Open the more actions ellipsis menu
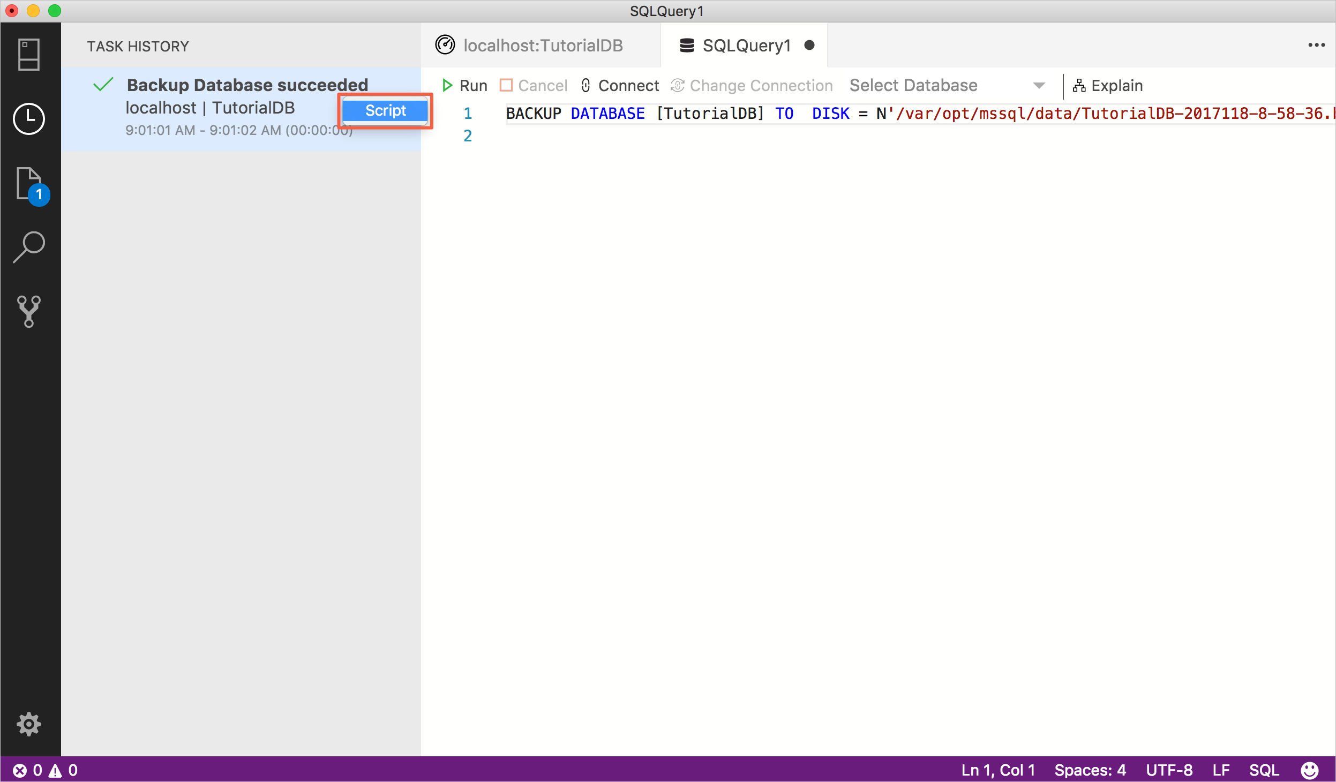 (x=1316, y=45)
